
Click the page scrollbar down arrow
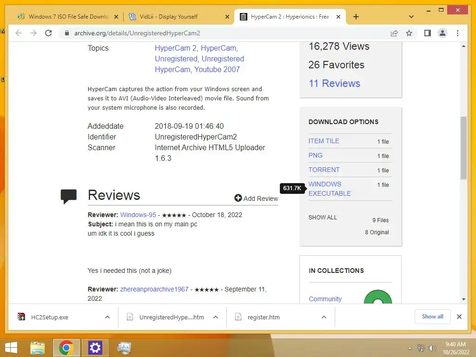point(463,299)
